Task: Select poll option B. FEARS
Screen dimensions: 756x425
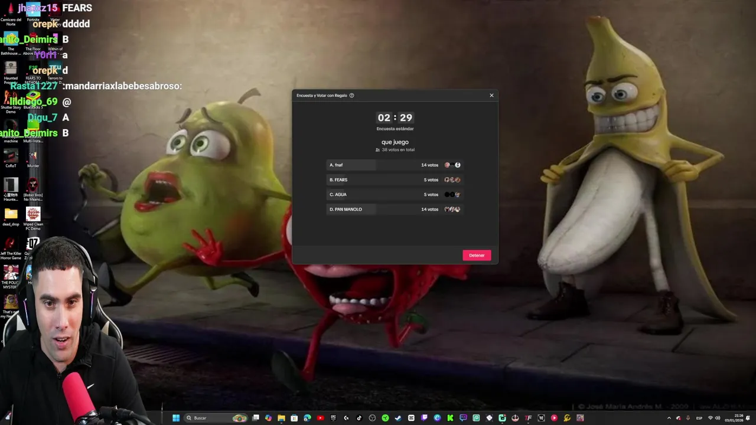Action: 394,180
